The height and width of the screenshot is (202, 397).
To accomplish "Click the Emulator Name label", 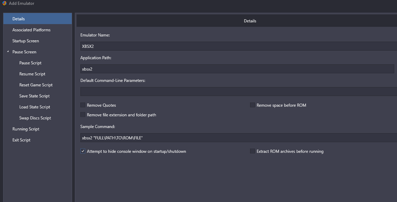I will click(95, 35).
